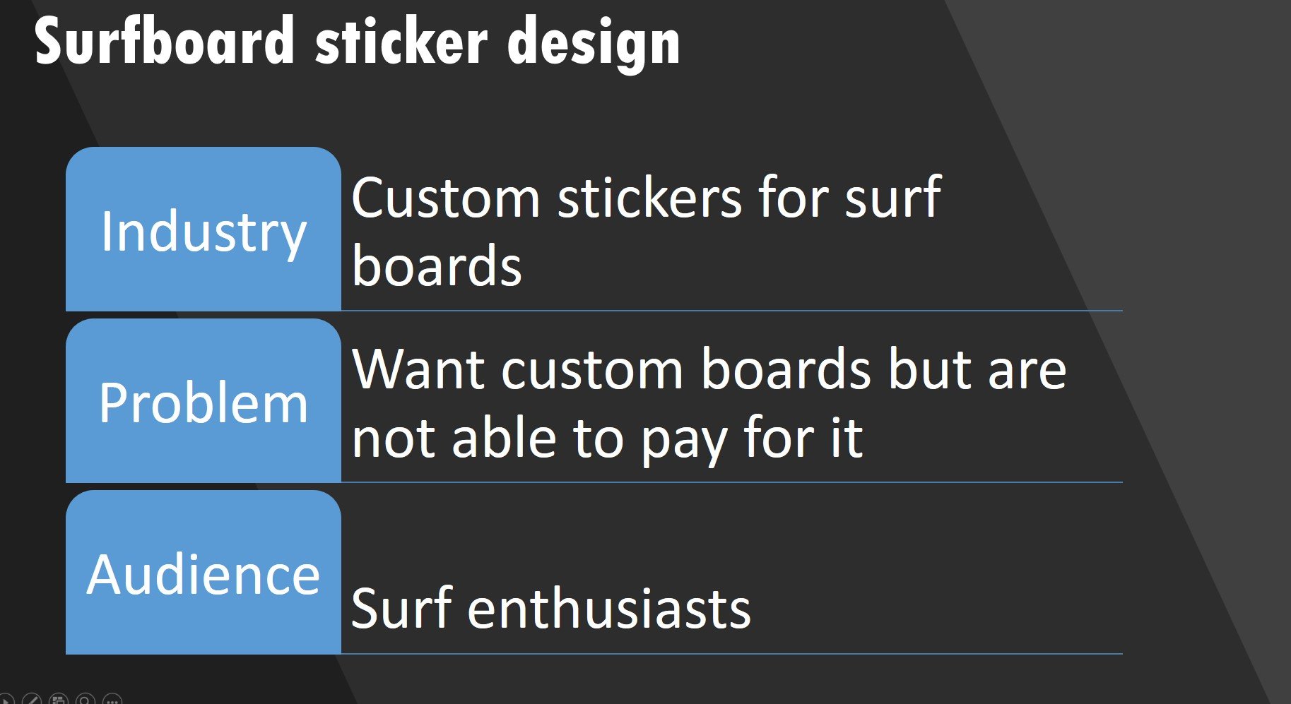This screenshot has width=1291, height=704.
Task: Click the divider line under Industry row
Action: (x=731, y=311)
